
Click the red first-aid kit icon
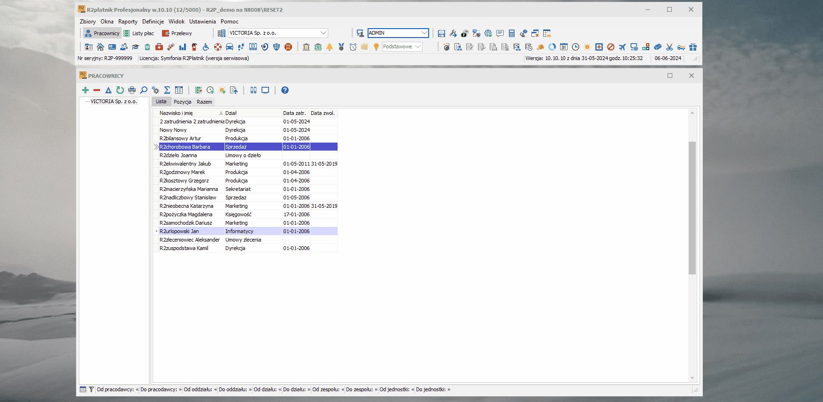pyautogui.click(x=159, y=47)
